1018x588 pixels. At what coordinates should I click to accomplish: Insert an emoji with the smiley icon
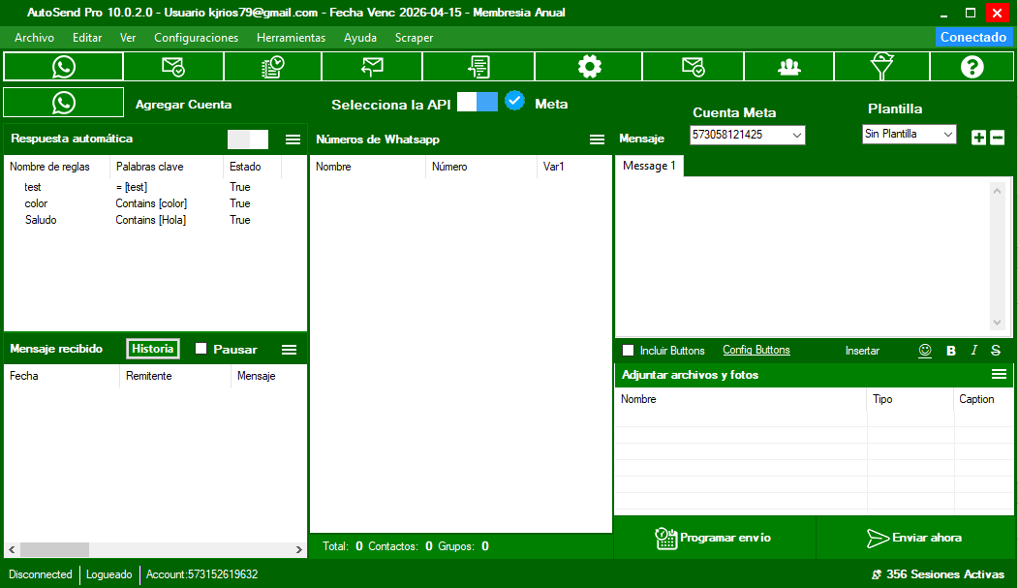click(x=925, y=351)
